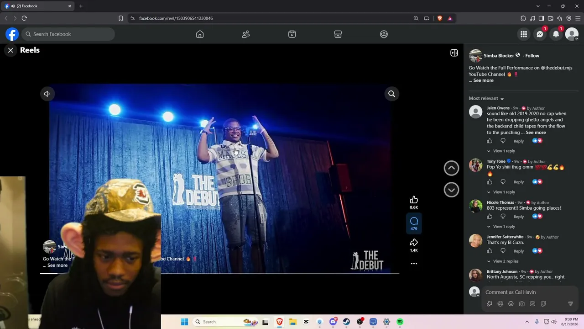Click the Windows Start button
Image resolution: width=584 pixels, height=329 pixels.
coord(184,322)
